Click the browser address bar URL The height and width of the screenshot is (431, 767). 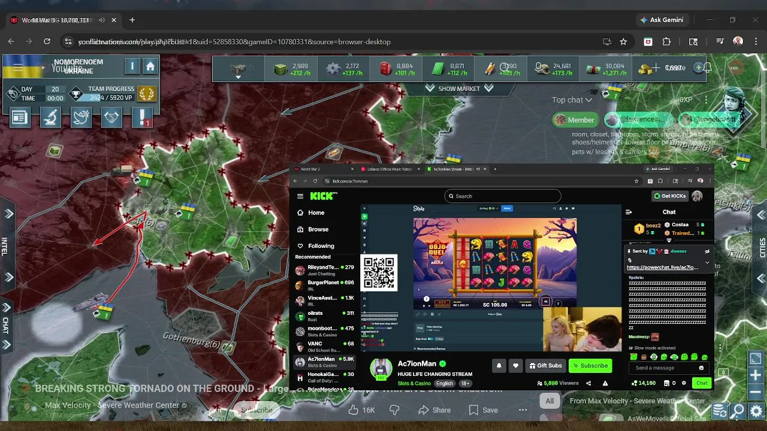point(234,42)
